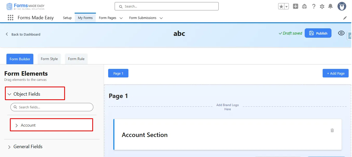Collapse the Object Fields section
The image size is (352, 157).
point(10,94)
